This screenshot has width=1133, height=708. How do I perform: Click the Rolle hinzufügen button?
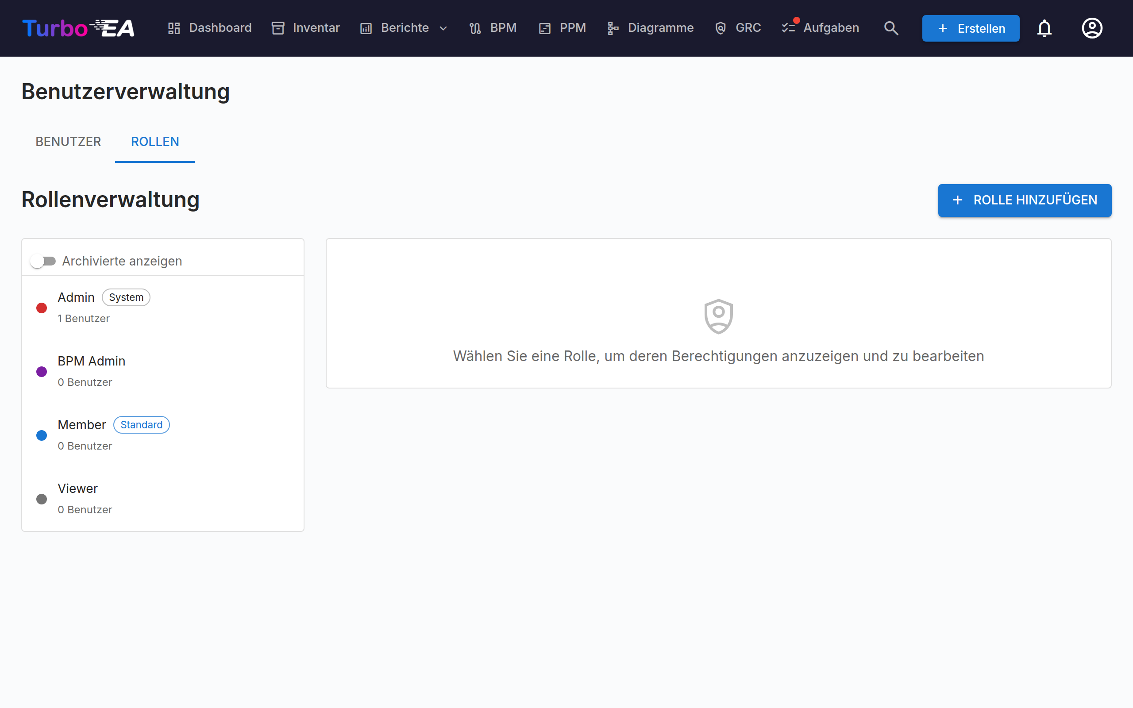point(1025,200)
